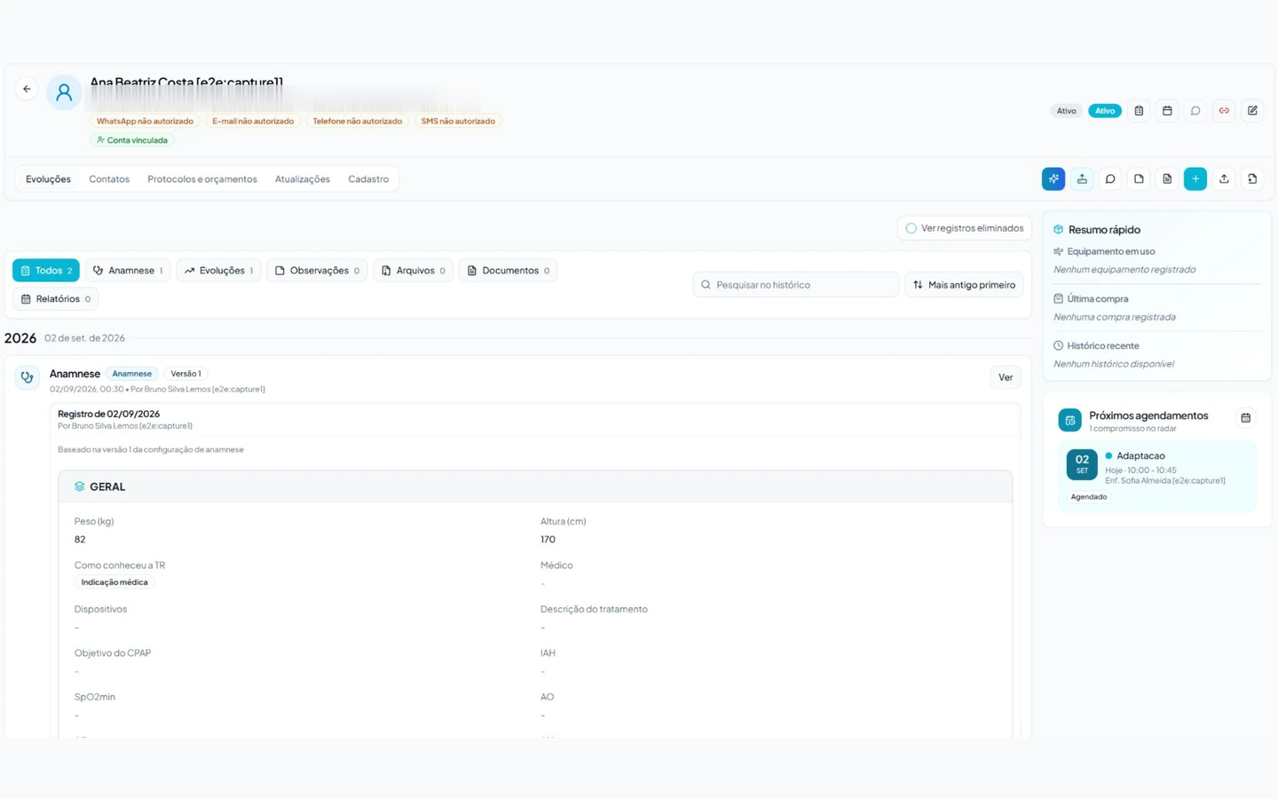Open calendar icon in Próximos agendamentos card

click(1246, 418)
